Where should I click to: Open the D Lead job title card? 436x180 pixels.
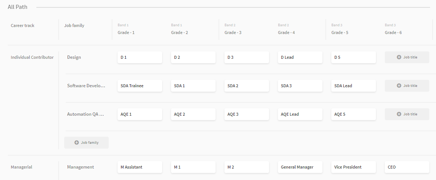coord(300,57)
